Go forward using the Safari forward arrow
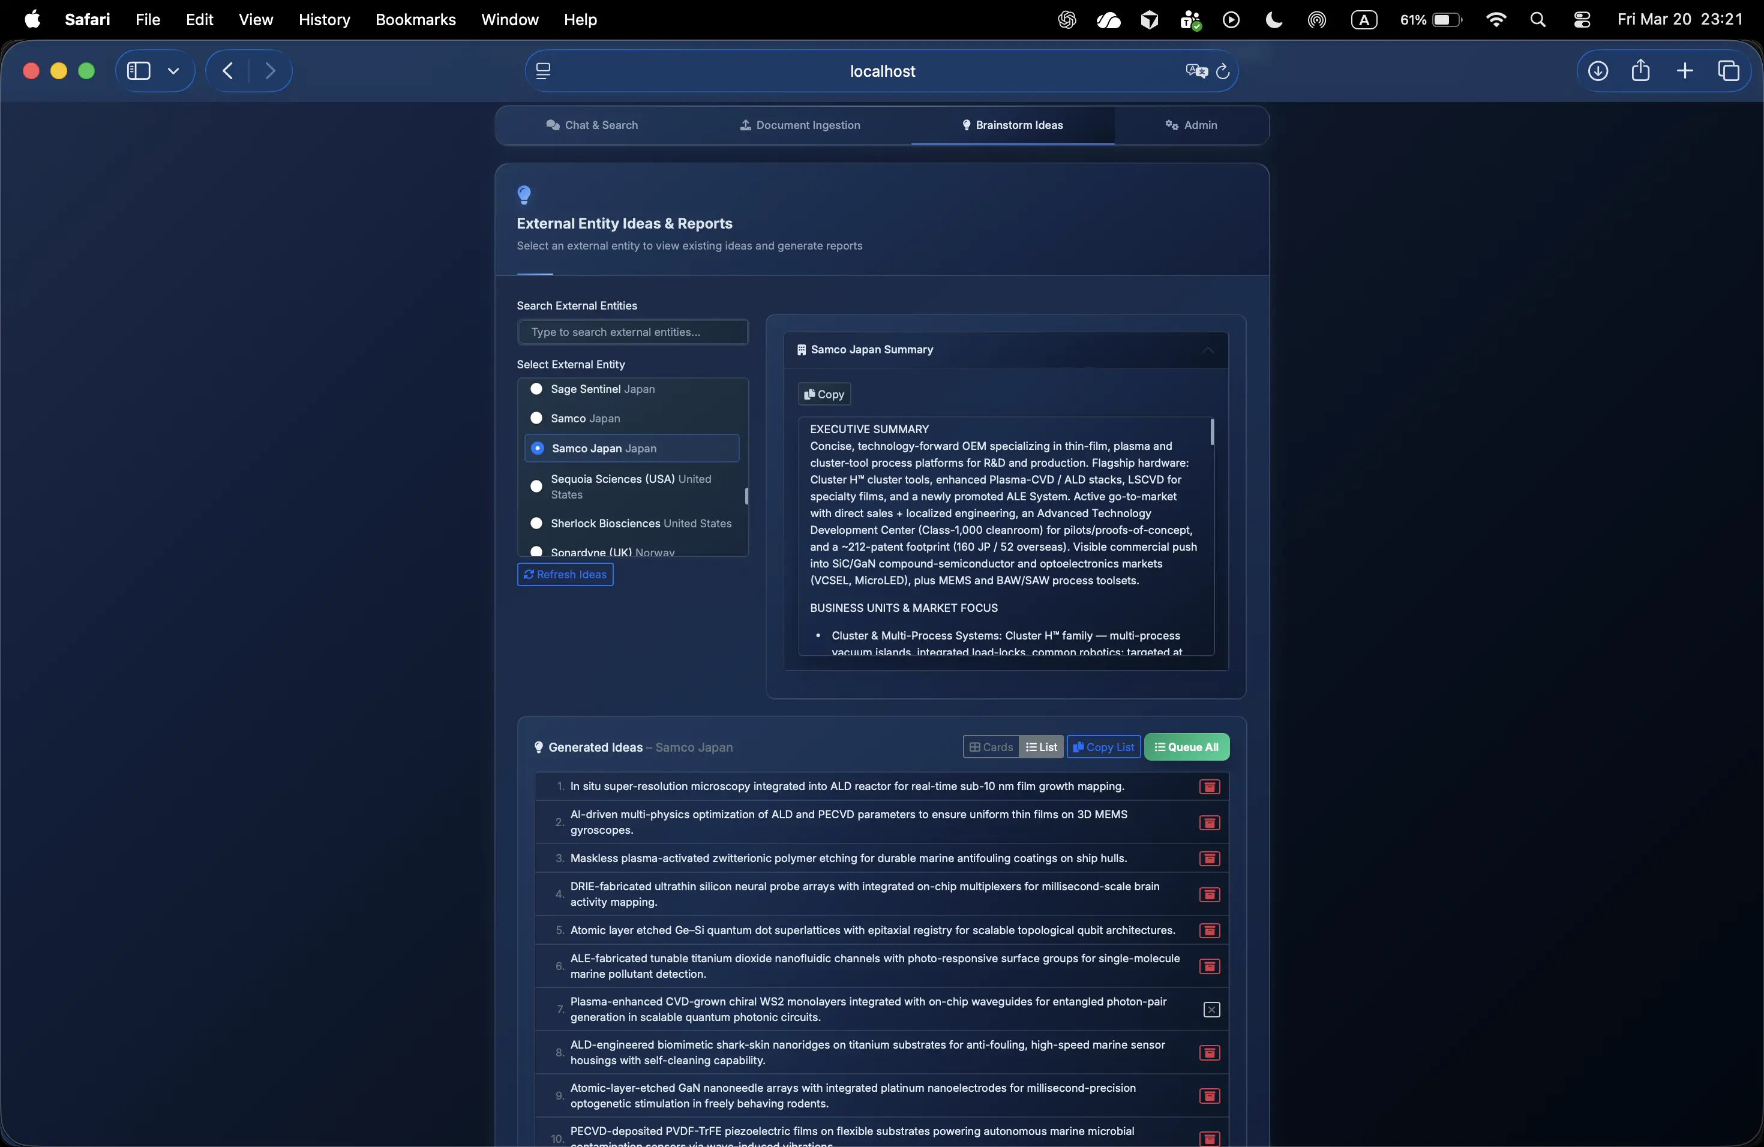This screenshot has height=1147, width=1764. tap(271, 71)
